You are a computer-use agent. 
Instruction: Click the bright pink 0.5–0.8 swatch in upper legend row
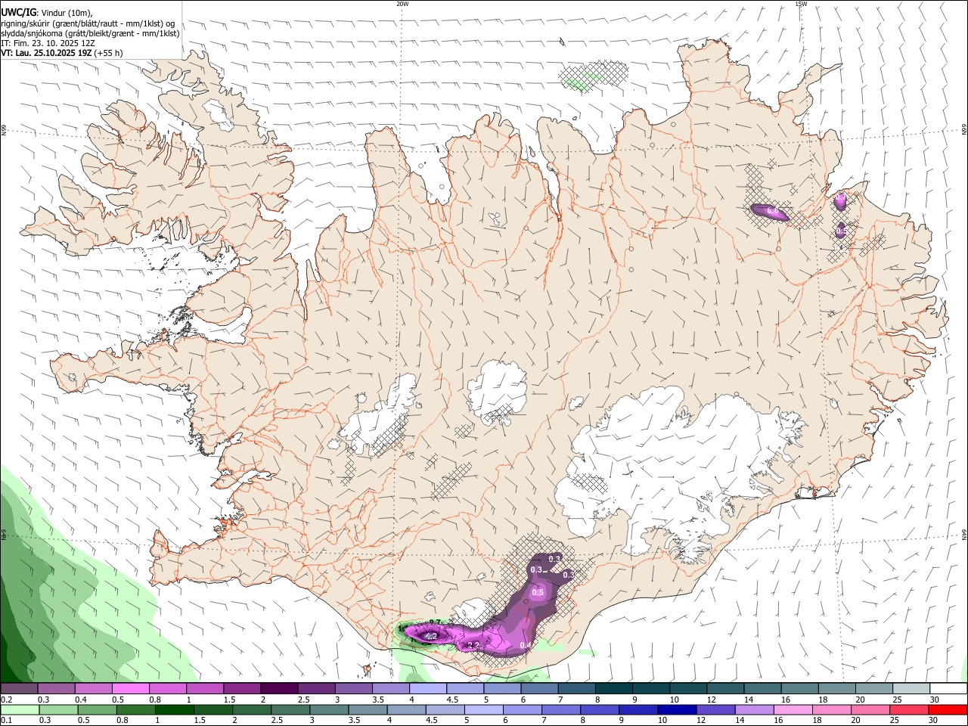pos(131,688)
